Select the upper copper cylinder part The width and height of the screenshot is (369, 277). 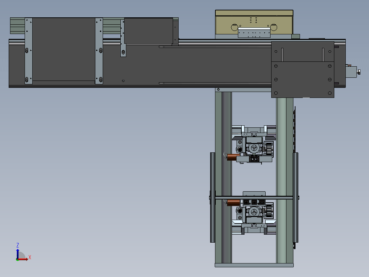pyautogui.click(x=233, y=157)
